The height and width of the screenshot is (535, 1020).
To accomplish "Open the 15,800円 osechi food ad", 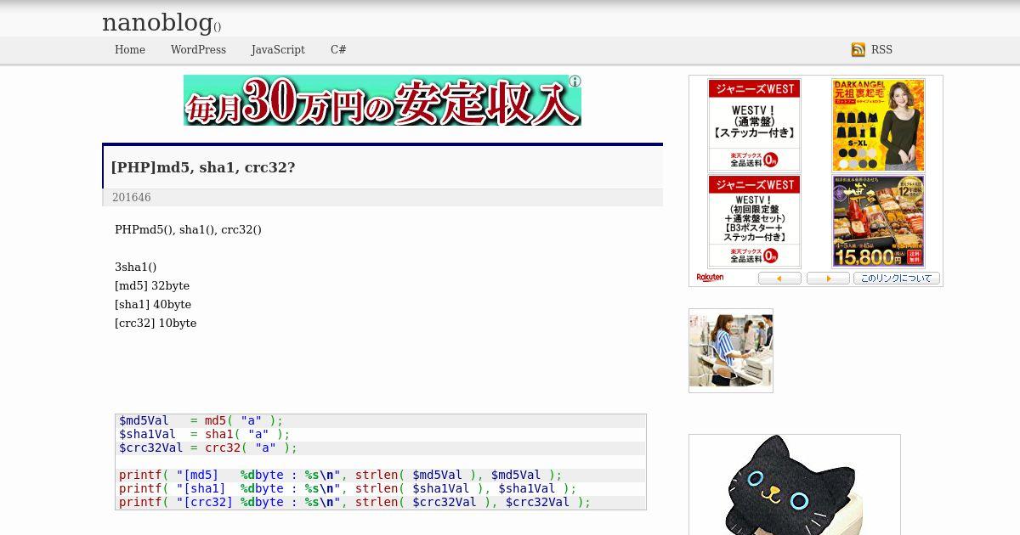I will tap(878, 222).
